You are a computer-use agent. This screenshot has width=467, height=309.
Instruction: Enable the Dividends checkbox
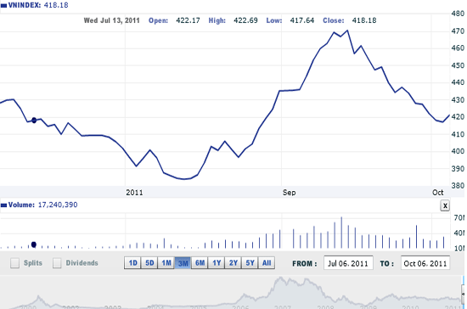tap(57, 263)
